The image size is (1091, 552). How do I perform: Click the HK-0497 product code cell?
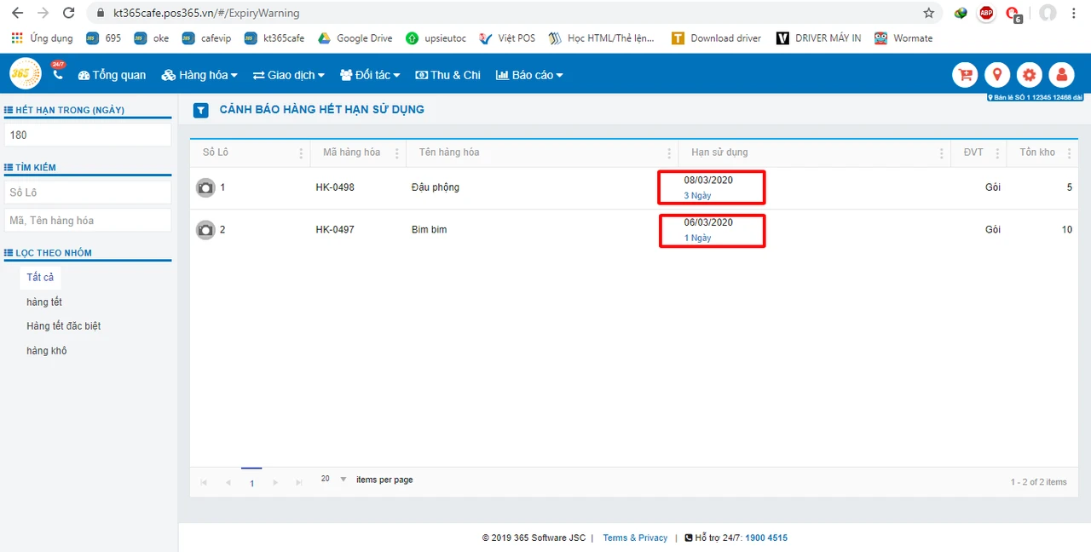pos(335,230)
